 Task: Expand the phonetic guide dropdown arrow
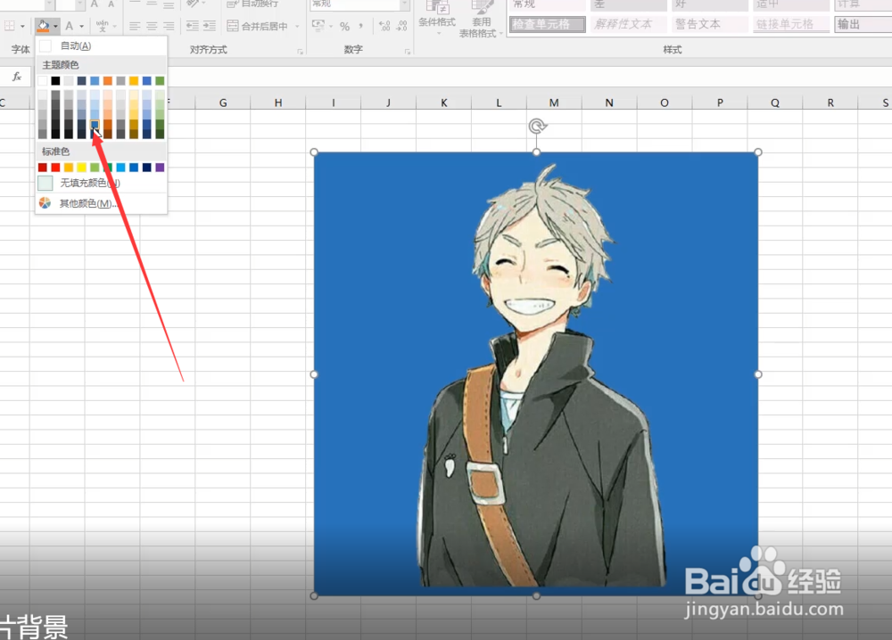114,26
